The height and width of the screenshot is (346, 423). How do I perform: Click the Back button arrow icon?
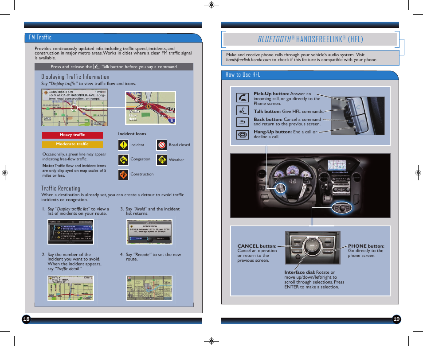coord(242,122)
